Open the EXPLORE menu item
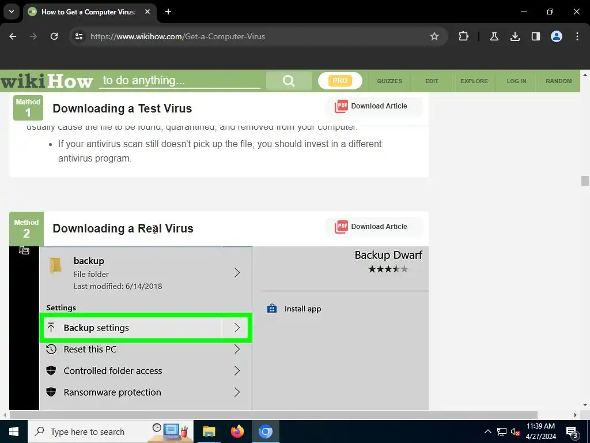This screenshot has height=443, width=590. click(x=474, y=81)
